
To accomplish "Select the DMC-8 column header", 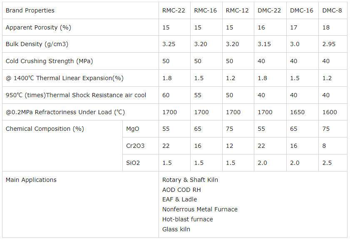I will [332, 10].
